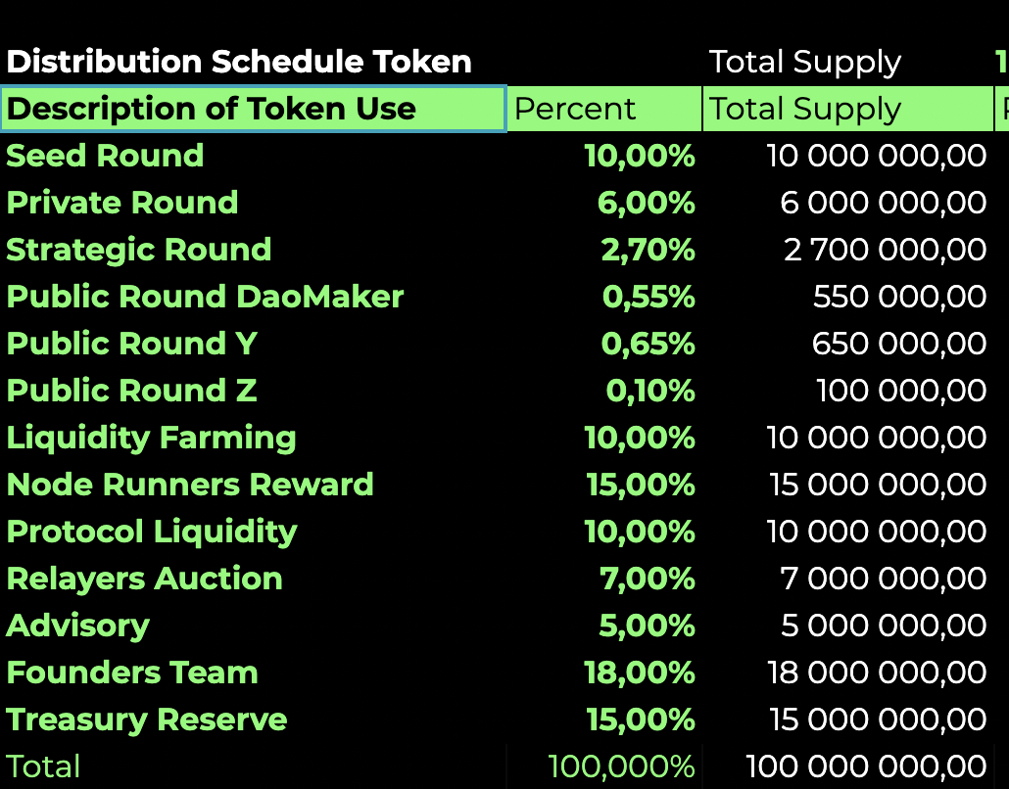Select the 'Strategic Round' label cell
The image size is (1009, 789).
[x=139, y=250]
